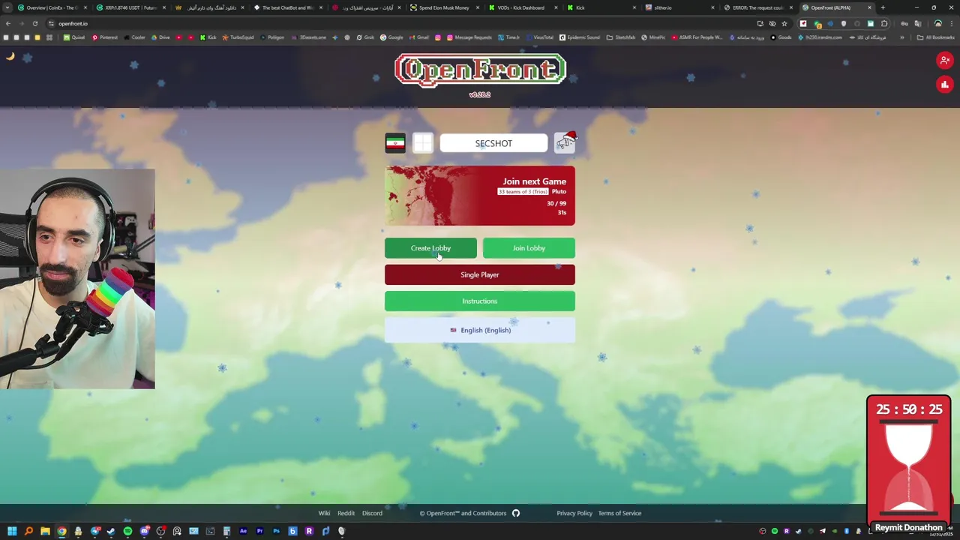The width and height of the screenshot is (960, 540).
Task: Click the Create Lobby button
Action: 430,248
